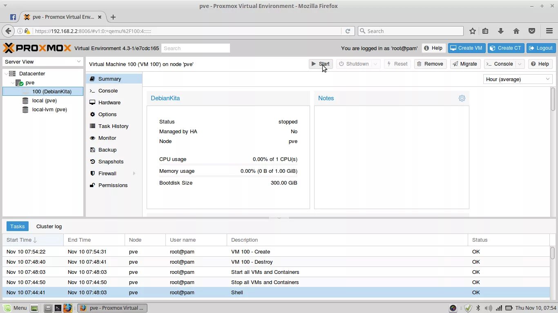Click the Firefox search box
Image resolution: width=558 pixels, height=313 pixels.
[x=411, y=31]
